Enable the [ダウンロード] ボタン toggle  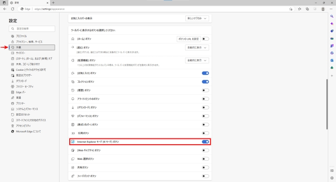click(205, 107)
